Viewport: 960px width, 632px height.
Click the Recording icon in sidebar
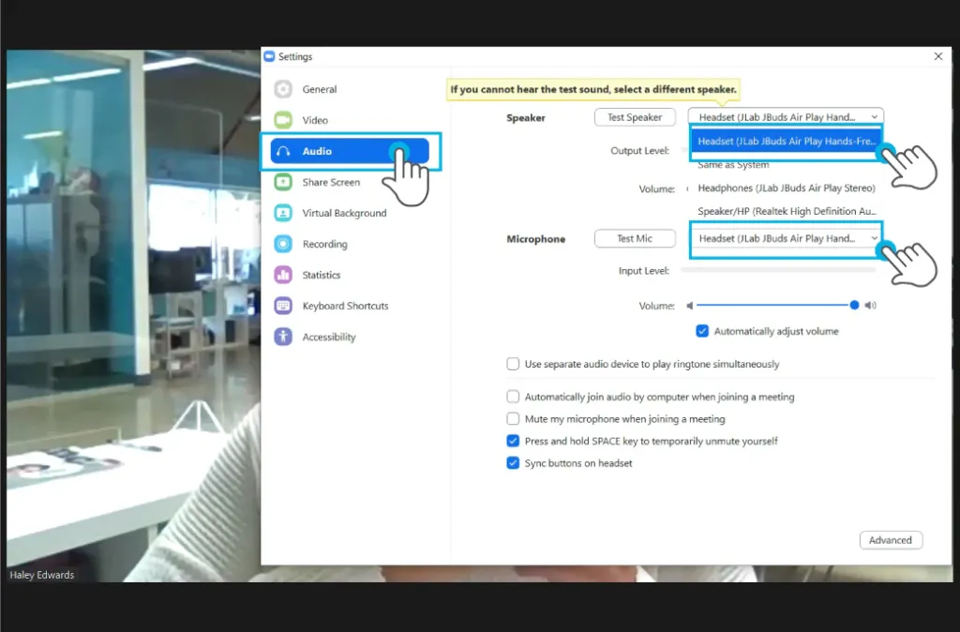[x=283, y=244]
